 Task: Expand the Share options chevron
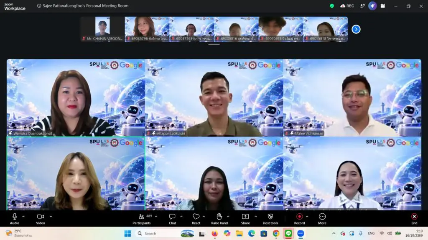tap(255, 217)
